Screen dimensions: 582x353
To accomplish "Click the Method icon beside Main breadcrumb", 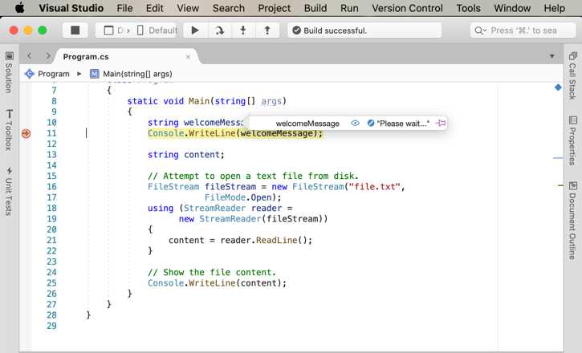I will click(94, 74).
